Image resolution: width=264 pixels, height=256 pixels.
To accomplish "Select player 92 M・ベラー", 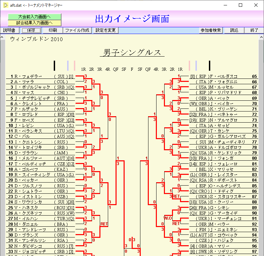I will click(x=224, y=224).
